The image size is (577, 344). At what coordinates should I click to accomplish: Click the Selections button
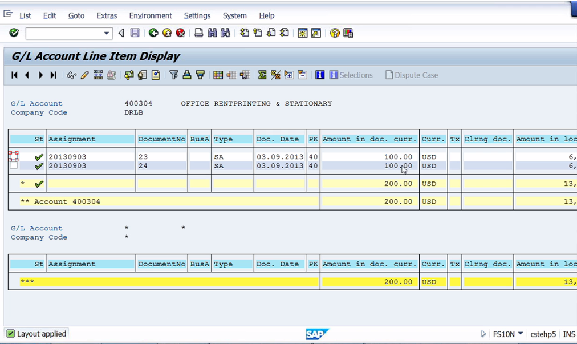[x=351, y=75]
